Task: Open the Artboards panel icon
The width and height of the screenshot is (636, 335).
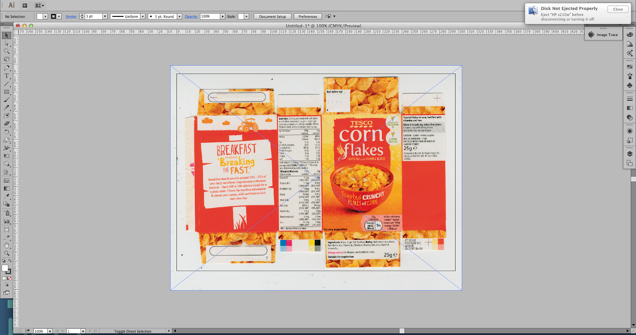Action: coord(630,163)
